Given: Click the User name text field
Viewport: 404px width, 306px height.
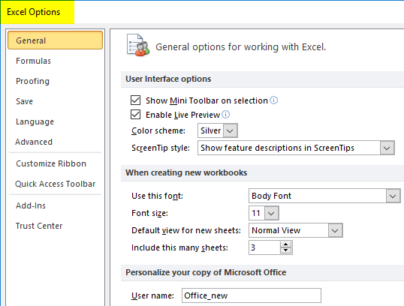Looking at the screenshot, I should click(x=252, y=295).
